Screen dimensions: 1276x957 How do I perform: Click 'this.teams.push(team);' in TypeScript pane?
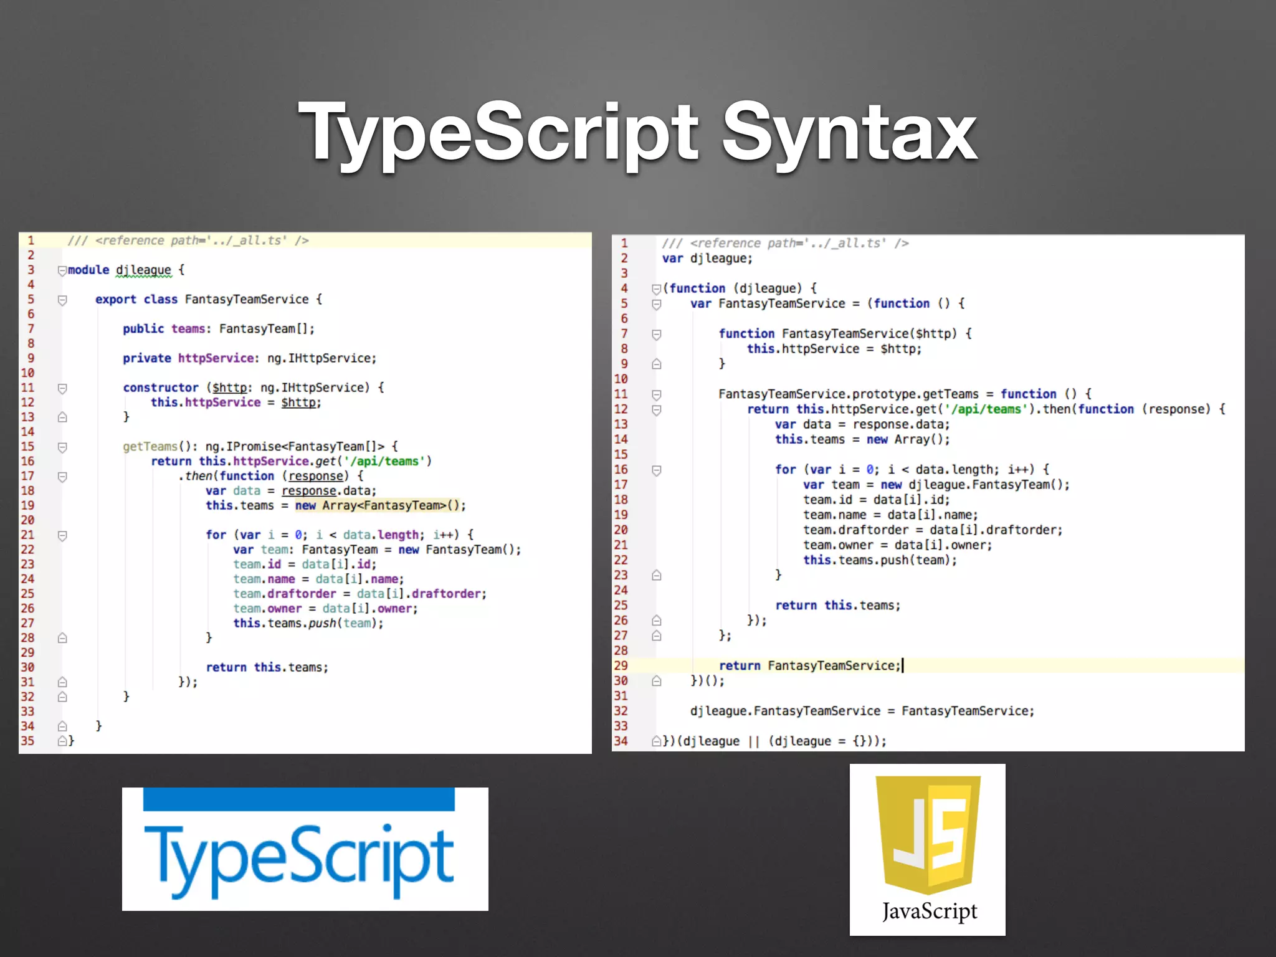tap(308, 623)
